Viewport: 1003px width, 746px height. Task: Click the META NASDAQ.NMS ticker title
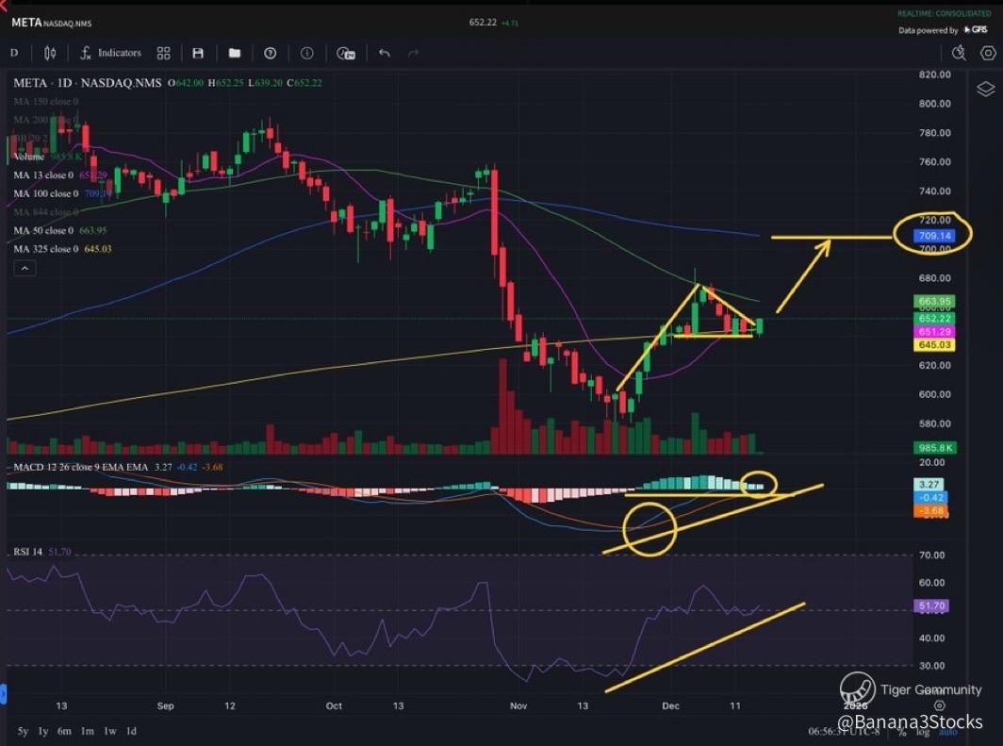(51, 23)
